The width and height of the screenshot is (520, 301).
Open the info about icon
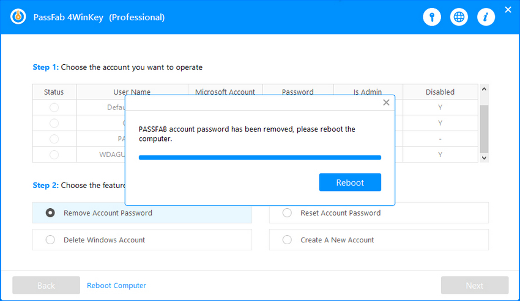click(486, 17)
